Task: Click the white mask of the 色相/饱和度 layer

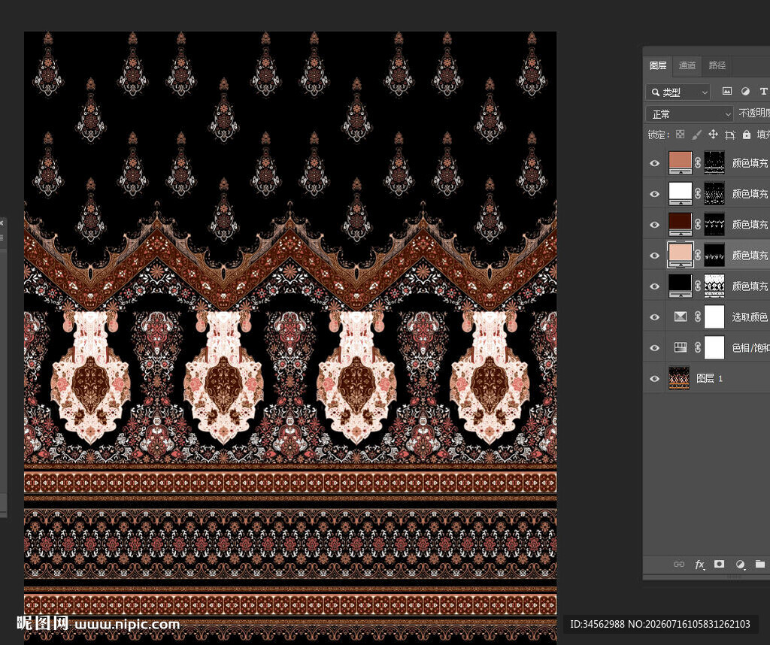Action: (714, 347)
